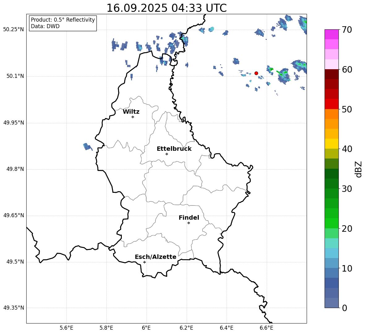Image resolution: width=366 pixels, height=334 pixels.
Task: Click the 70 colorbar tick label
Action: click(347, 30)
